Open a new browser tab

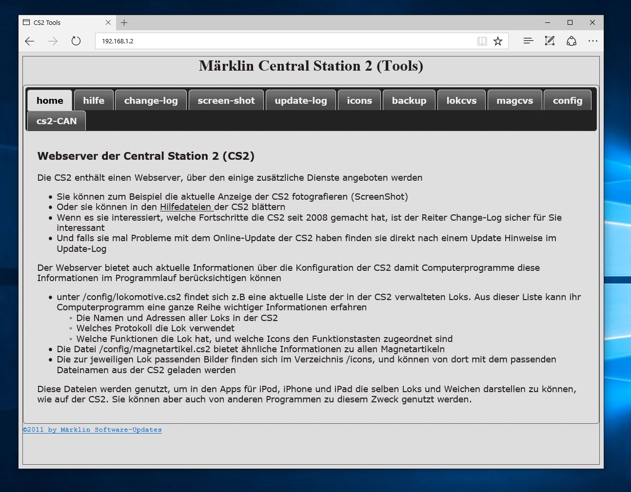click(x=124, y=22)
